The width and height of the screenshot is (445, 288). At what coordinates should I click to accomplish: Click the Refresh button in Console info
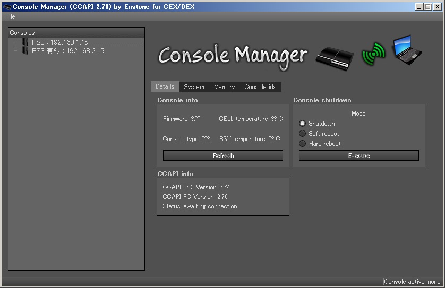[x=223, y=155]
